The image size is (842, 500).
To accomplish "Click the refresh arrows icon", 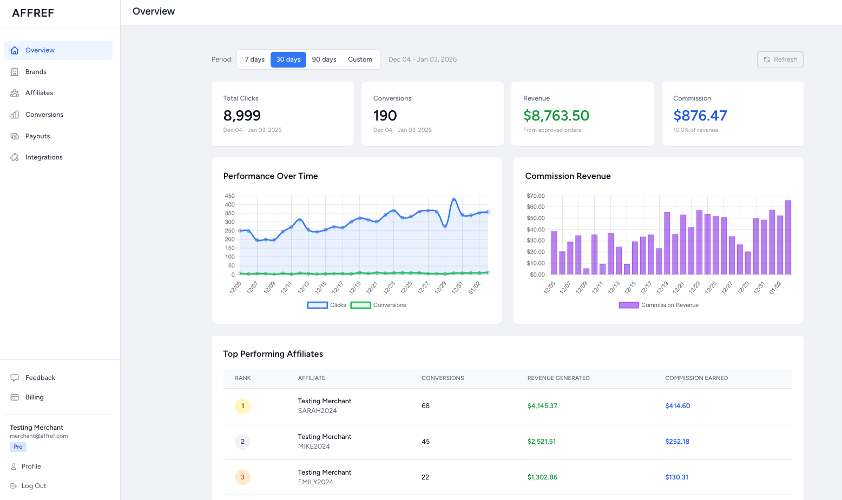I will pyautogui.click(x=767, y=59).
